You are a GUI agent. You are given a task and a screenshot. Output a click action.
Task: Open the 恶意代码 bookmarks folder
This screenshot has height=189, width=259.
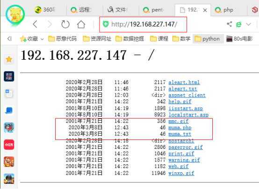[63, 39]
